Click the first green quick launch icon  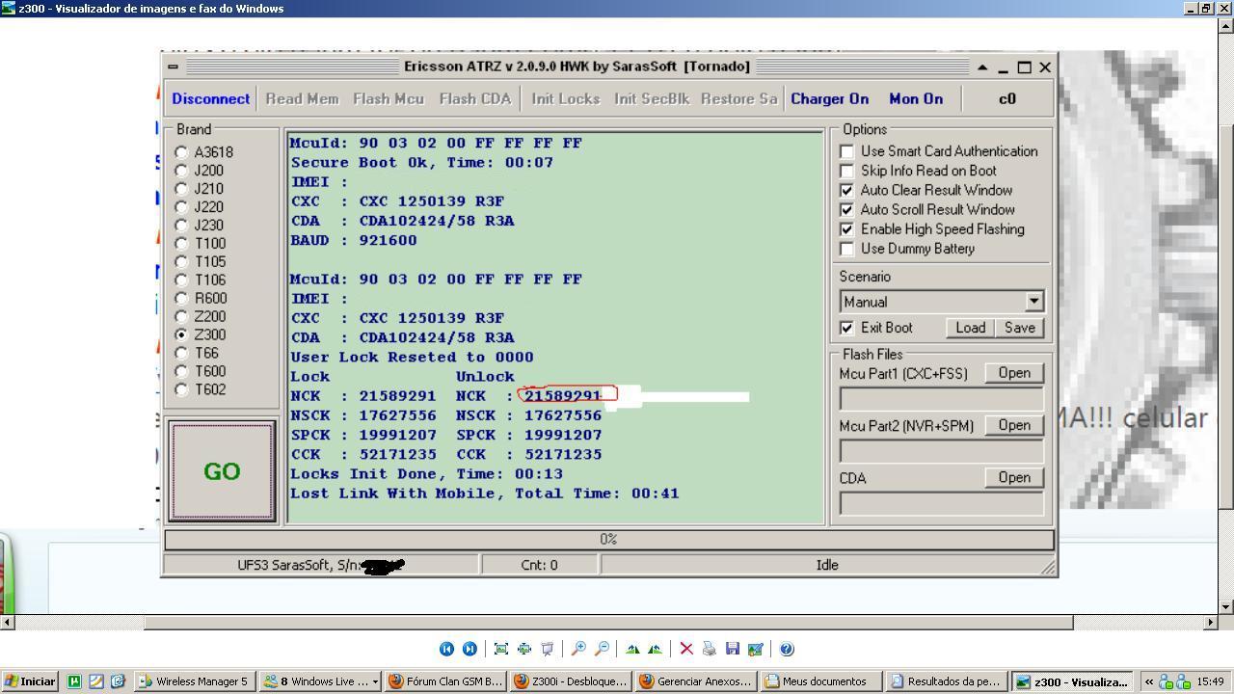click(74, 681)
